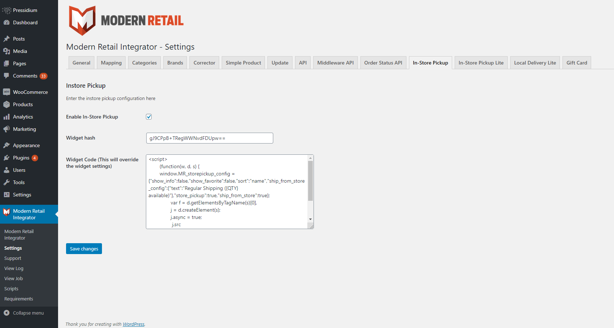Click the Comments count badge 33

click(44, 76)
